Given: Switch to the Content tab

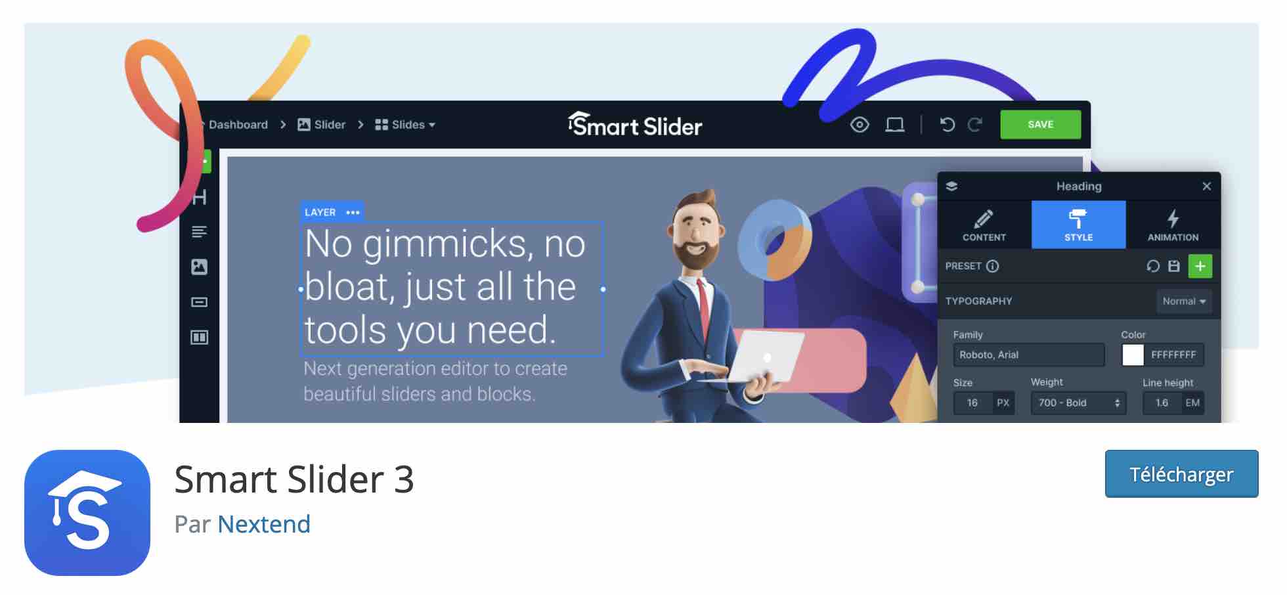Looking at the screenshot, I should (984, 225).
